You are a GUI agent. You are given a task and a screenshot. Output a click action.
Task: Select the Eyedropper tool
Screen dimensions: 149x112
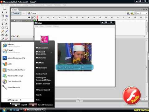[x=3, y=39]
